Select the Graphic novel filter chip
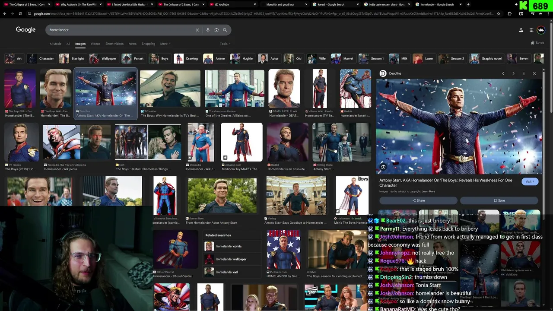The width and height of the screenshot is (553, 311). click(487, 58)
